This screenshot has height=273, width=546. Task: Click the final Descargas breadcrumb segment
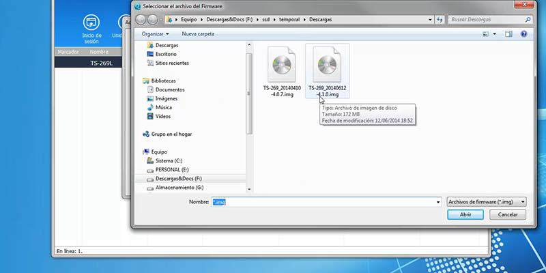tap(320, 20)
